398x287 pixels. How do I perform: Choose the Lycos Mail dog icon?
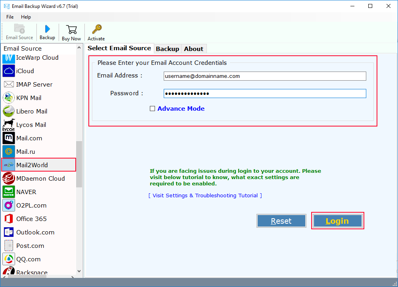(x=9, y=125)
